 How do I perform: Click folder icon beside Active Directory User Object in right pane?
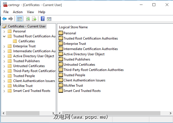click(61, 54)
